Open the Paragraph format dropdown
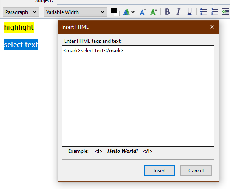The image size is (230, 189). tap(21, 12)
